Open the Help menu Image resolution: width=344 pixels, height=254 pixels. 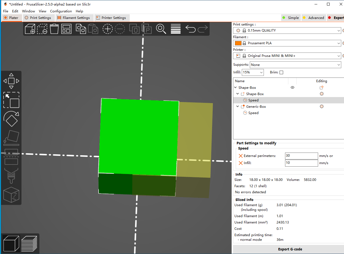79,11
